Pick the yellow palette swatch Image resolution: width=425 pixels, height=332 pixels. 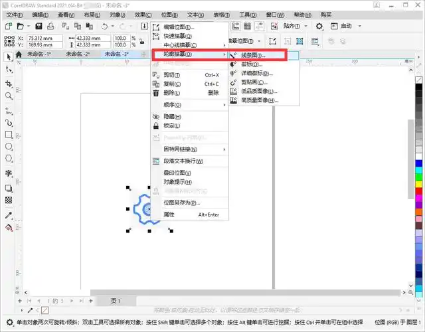click(419, 185)
